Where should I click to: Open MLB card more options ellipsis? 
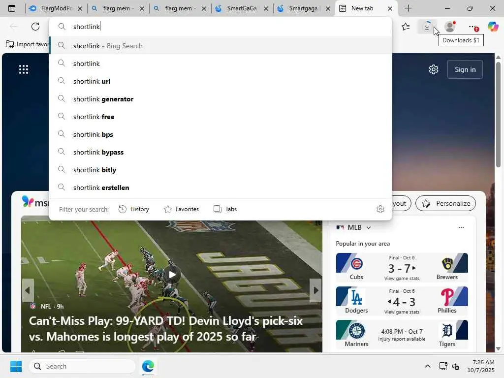coord(461,227)
